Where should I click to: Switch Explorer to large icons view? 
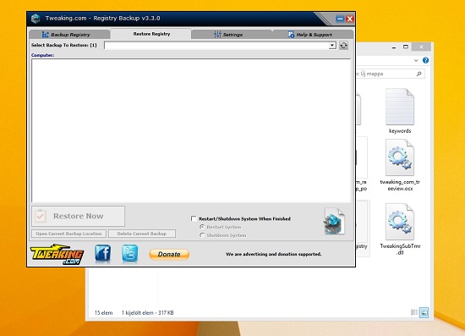coord(424,312)
